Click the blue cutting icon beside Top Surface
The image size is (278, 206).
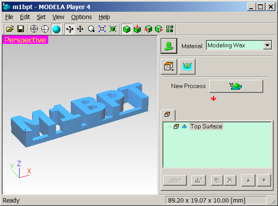[x=184, y=126]
